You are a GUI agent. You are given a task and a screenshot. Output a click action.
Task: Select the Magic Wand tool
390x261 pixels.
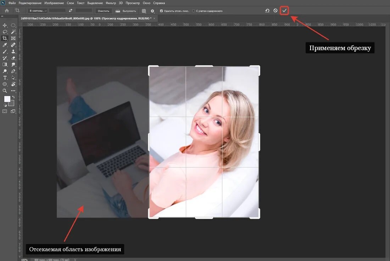pos(13,32)
